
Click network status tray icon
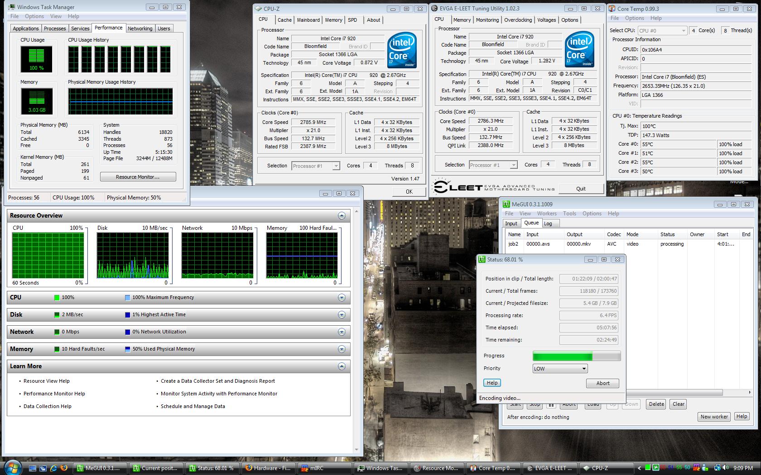[717, 468]
